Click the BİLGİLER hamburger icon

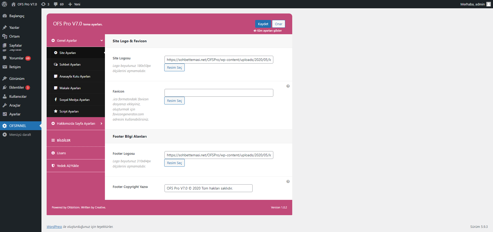[x=53, y=140]
